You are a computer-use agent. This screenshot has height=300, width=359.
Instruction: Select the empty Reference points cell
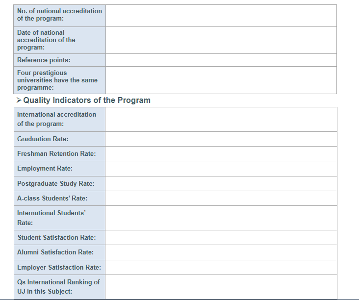pos(221,60)
